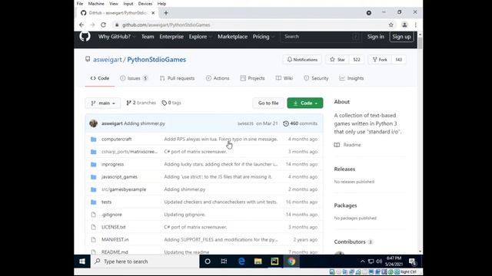Viewport: 492px width, 276px height.
Task: Switch to the Issues tab
Action: pos(134,78)
